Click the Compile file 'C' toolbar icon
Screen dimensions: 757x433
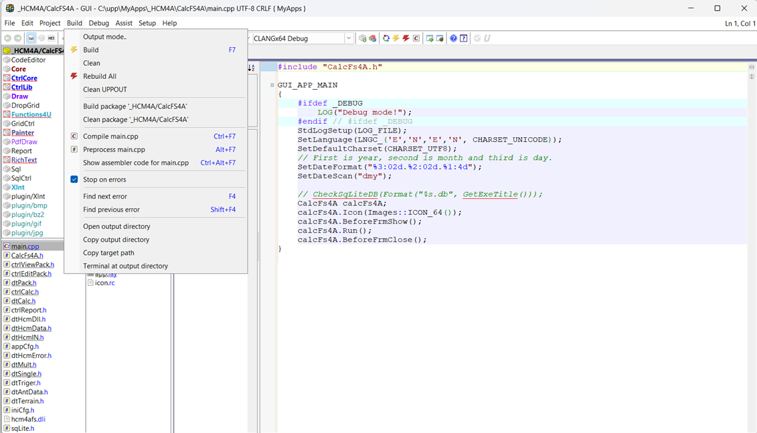416,38
